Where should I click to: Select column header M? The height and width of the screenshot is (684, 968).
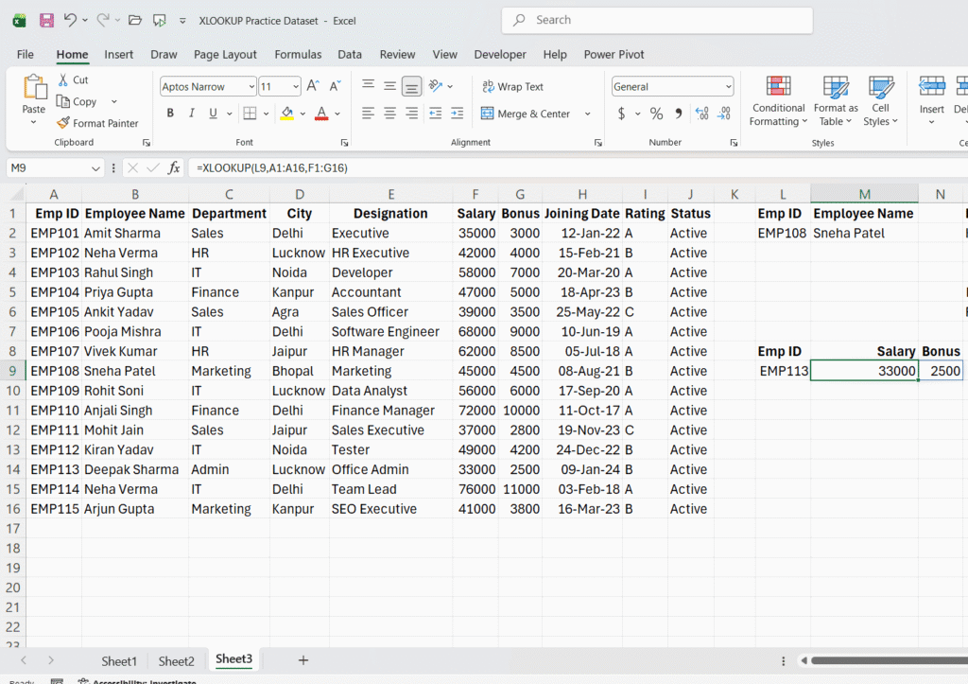point(864,195)
